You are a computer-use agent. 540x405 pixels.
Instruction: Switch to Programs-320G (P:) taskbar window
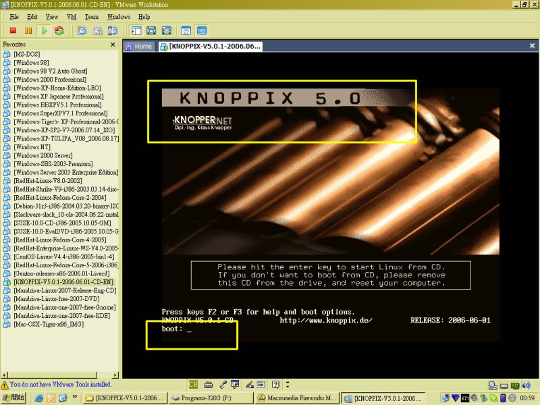(211, 398)
